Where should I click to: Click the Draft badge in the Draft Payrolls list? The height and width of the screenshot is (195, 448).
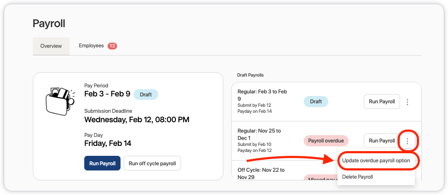[x=316, y=102]
